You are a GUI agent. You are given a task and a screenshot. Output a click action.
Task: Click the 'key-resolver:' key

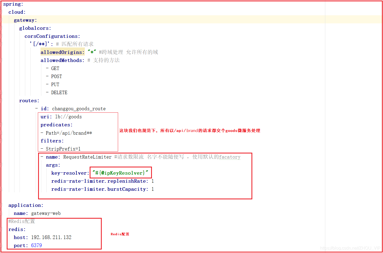[x=70, y=173]
